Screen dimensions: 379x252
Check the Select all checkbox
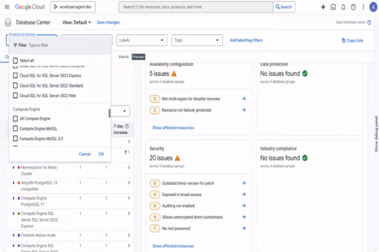point(16,61)
